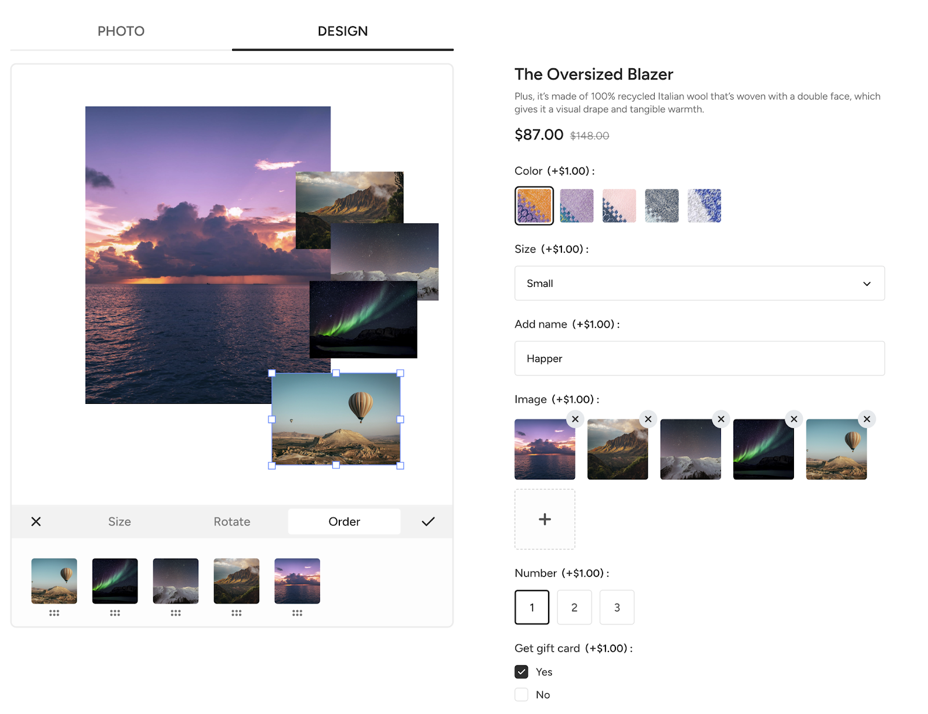Choose the white and blue color swatch

(x=704, y=206)
